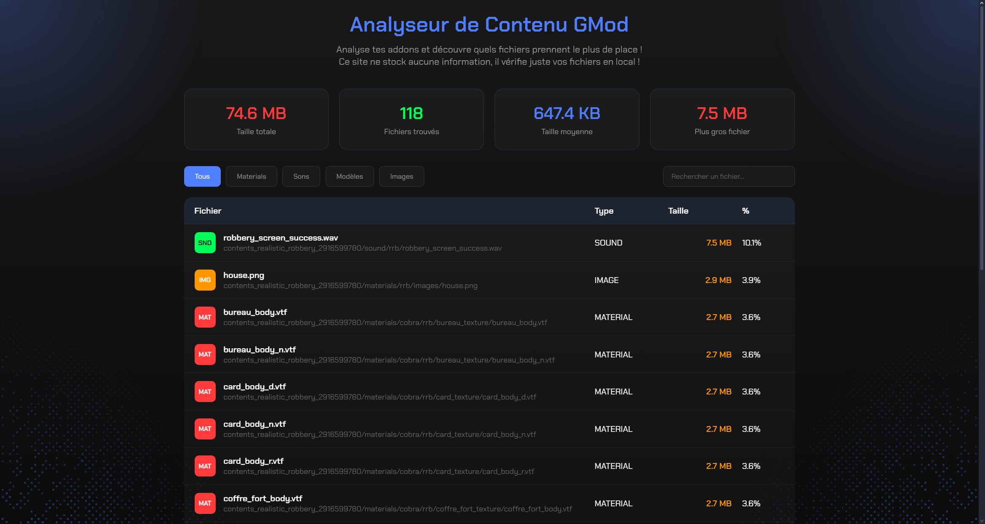This screenshot has width=985, height=524.
Task: Click the file name card_body_d.vtf
Action: (254, 387)
